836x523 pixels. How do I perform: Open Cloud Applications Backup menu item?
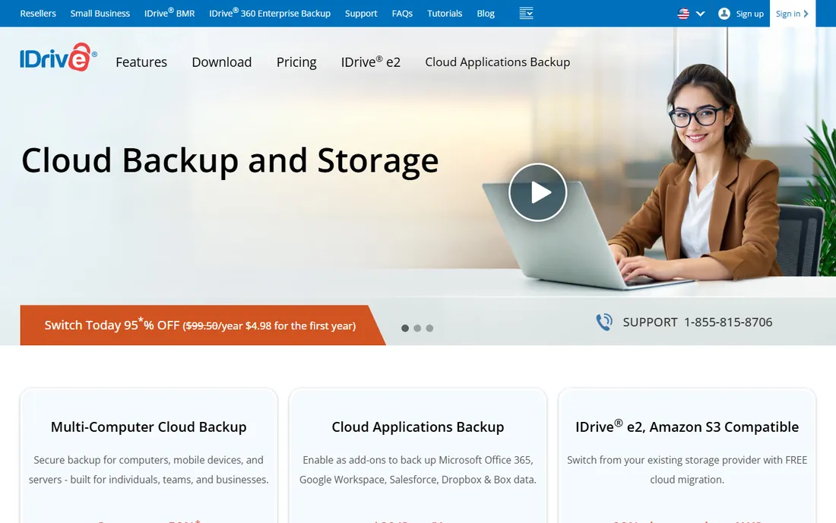[x=498, y=62]
